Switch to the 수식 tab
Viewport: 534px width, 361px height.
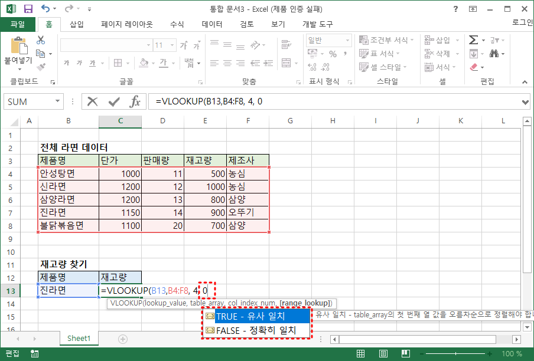[177, 24]
